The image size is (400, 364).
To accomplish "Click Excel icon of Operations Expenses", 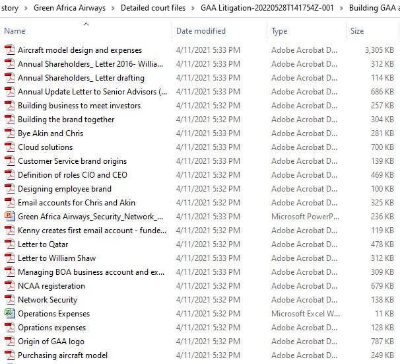I will [x=10, y=313].
